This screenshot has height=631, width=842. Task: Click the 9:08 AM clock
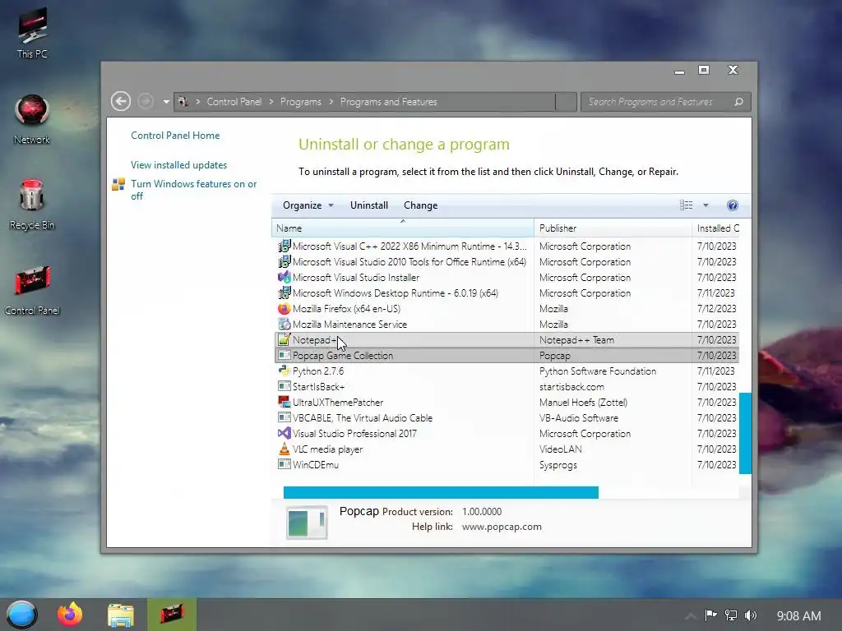[x=798, y=615]
